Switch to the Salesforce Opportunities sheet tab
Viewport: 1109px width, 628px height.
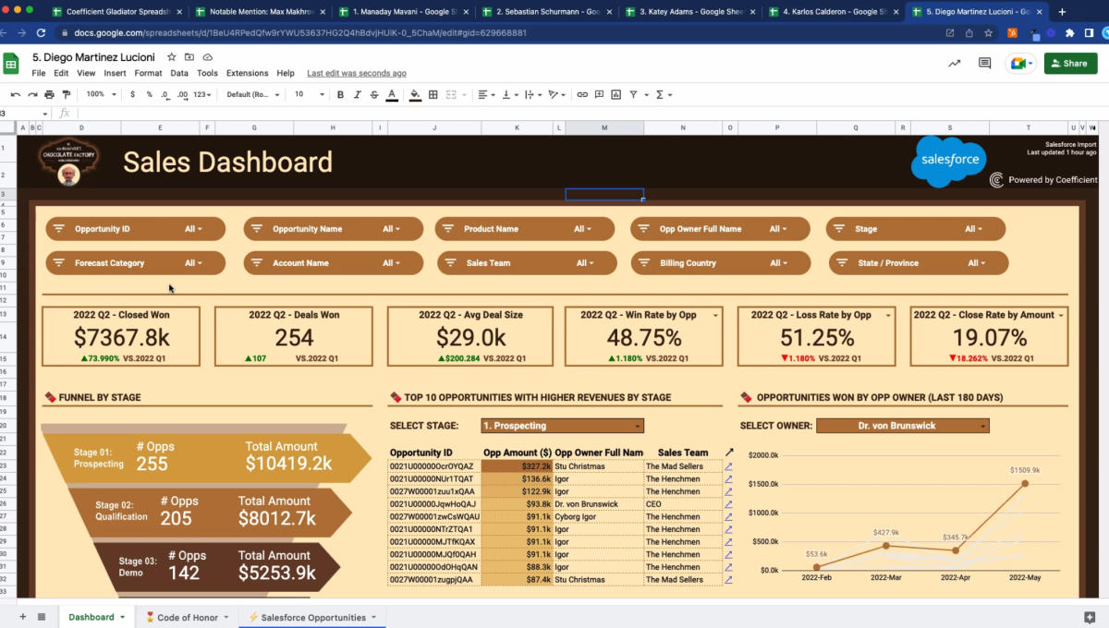pyautogui.click(x=312, y=617)
